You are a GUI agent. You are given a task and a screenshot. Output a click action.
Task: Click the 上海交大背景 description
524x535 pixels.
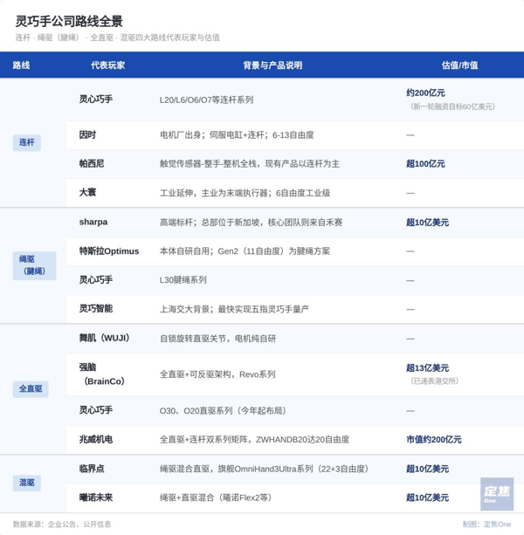click(x=234, y=309)
